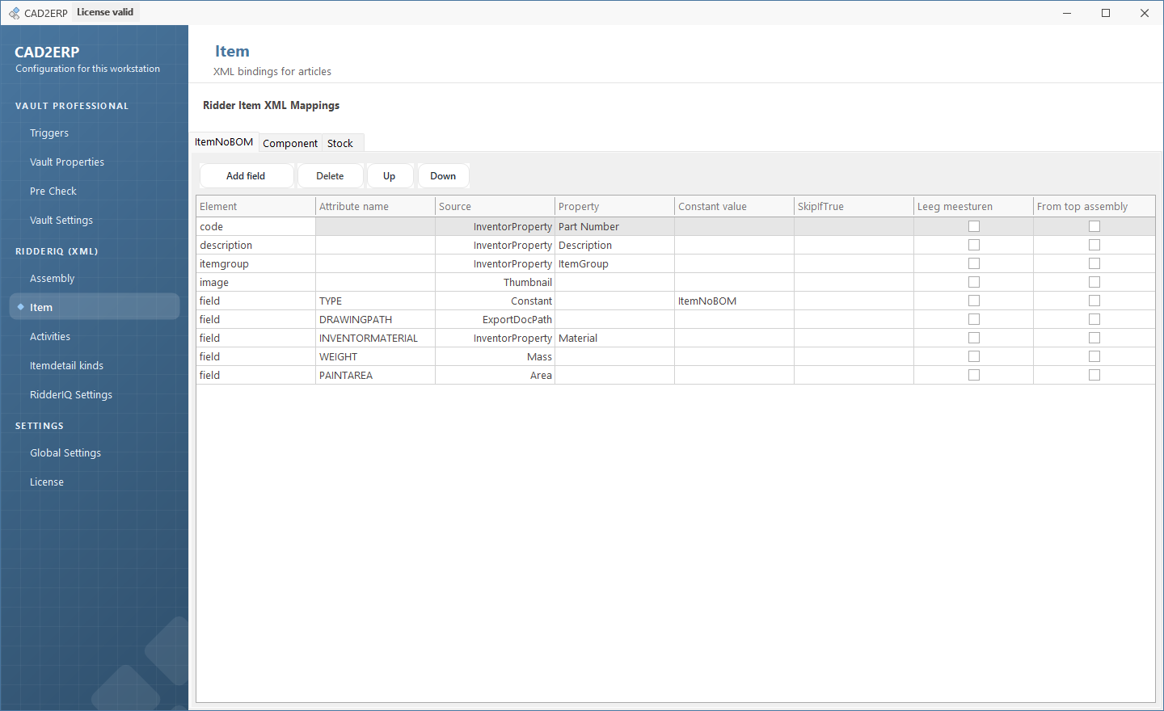Screen dimensions: 1164x711
Task: Open the License page
Action: 95,482
